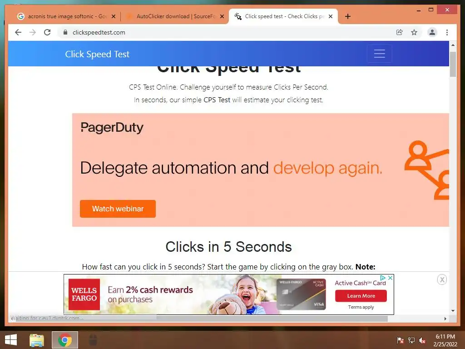Open the Chrome three-dot menu
Image resolution: width=465 pixels, height=349 pixels.
(x=447, y=32)
